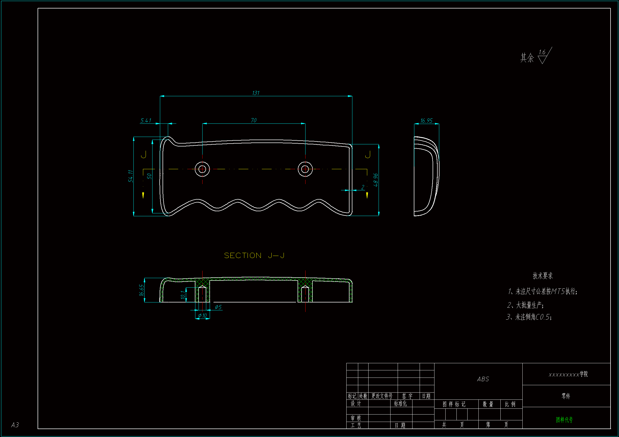The width and height of the screenshot is (619, 437).
Task: Select the SECTION J-J title text
Action: point(254,256)
